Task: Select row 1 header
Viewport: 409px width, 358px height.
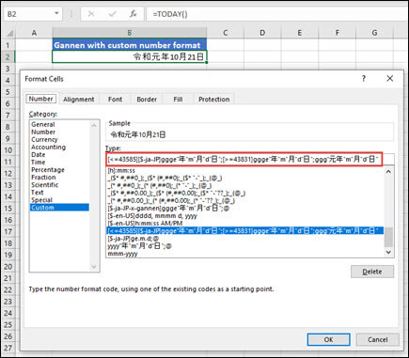Action: pos(8,45)
